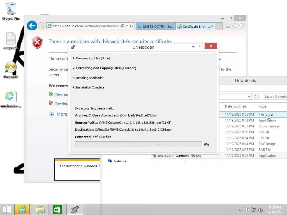287x215 pixels.
Task: Sort by Date modified column header
Action: click(x=235, y=106)
